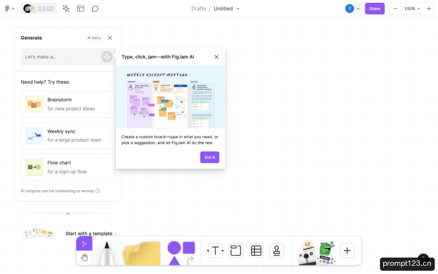Select the Table tool
This screenshot has height=274, width=438.
coord(256,250)
